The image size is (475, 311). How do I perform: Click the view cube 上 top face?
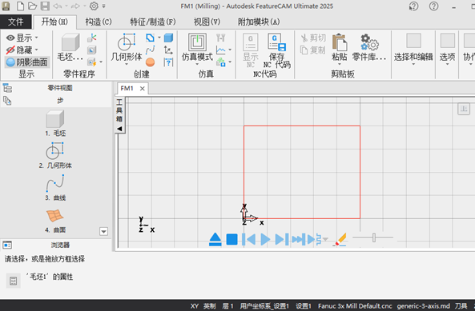pos(464,109)
